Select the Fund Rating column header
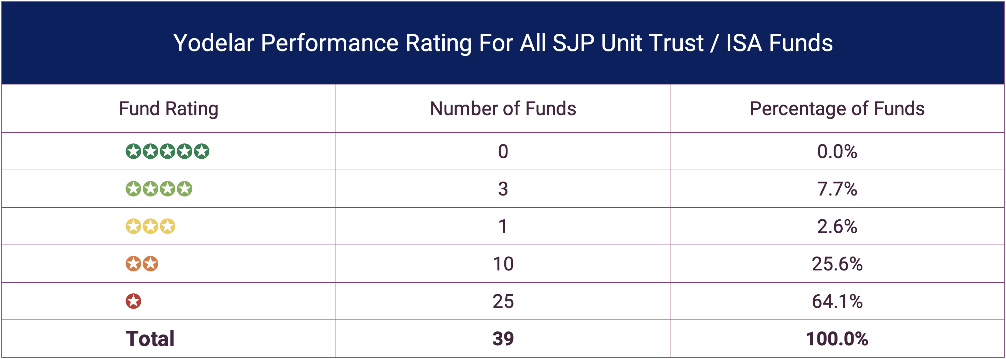The width and height of the screenshot is (1006, 359). pos(168,108)
